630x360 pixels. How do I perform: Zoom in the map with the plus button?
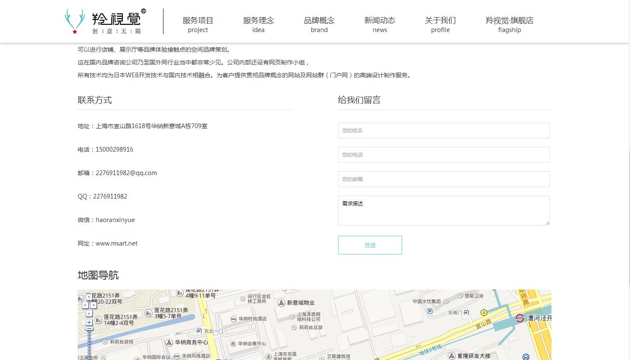[x=89, y=322]
